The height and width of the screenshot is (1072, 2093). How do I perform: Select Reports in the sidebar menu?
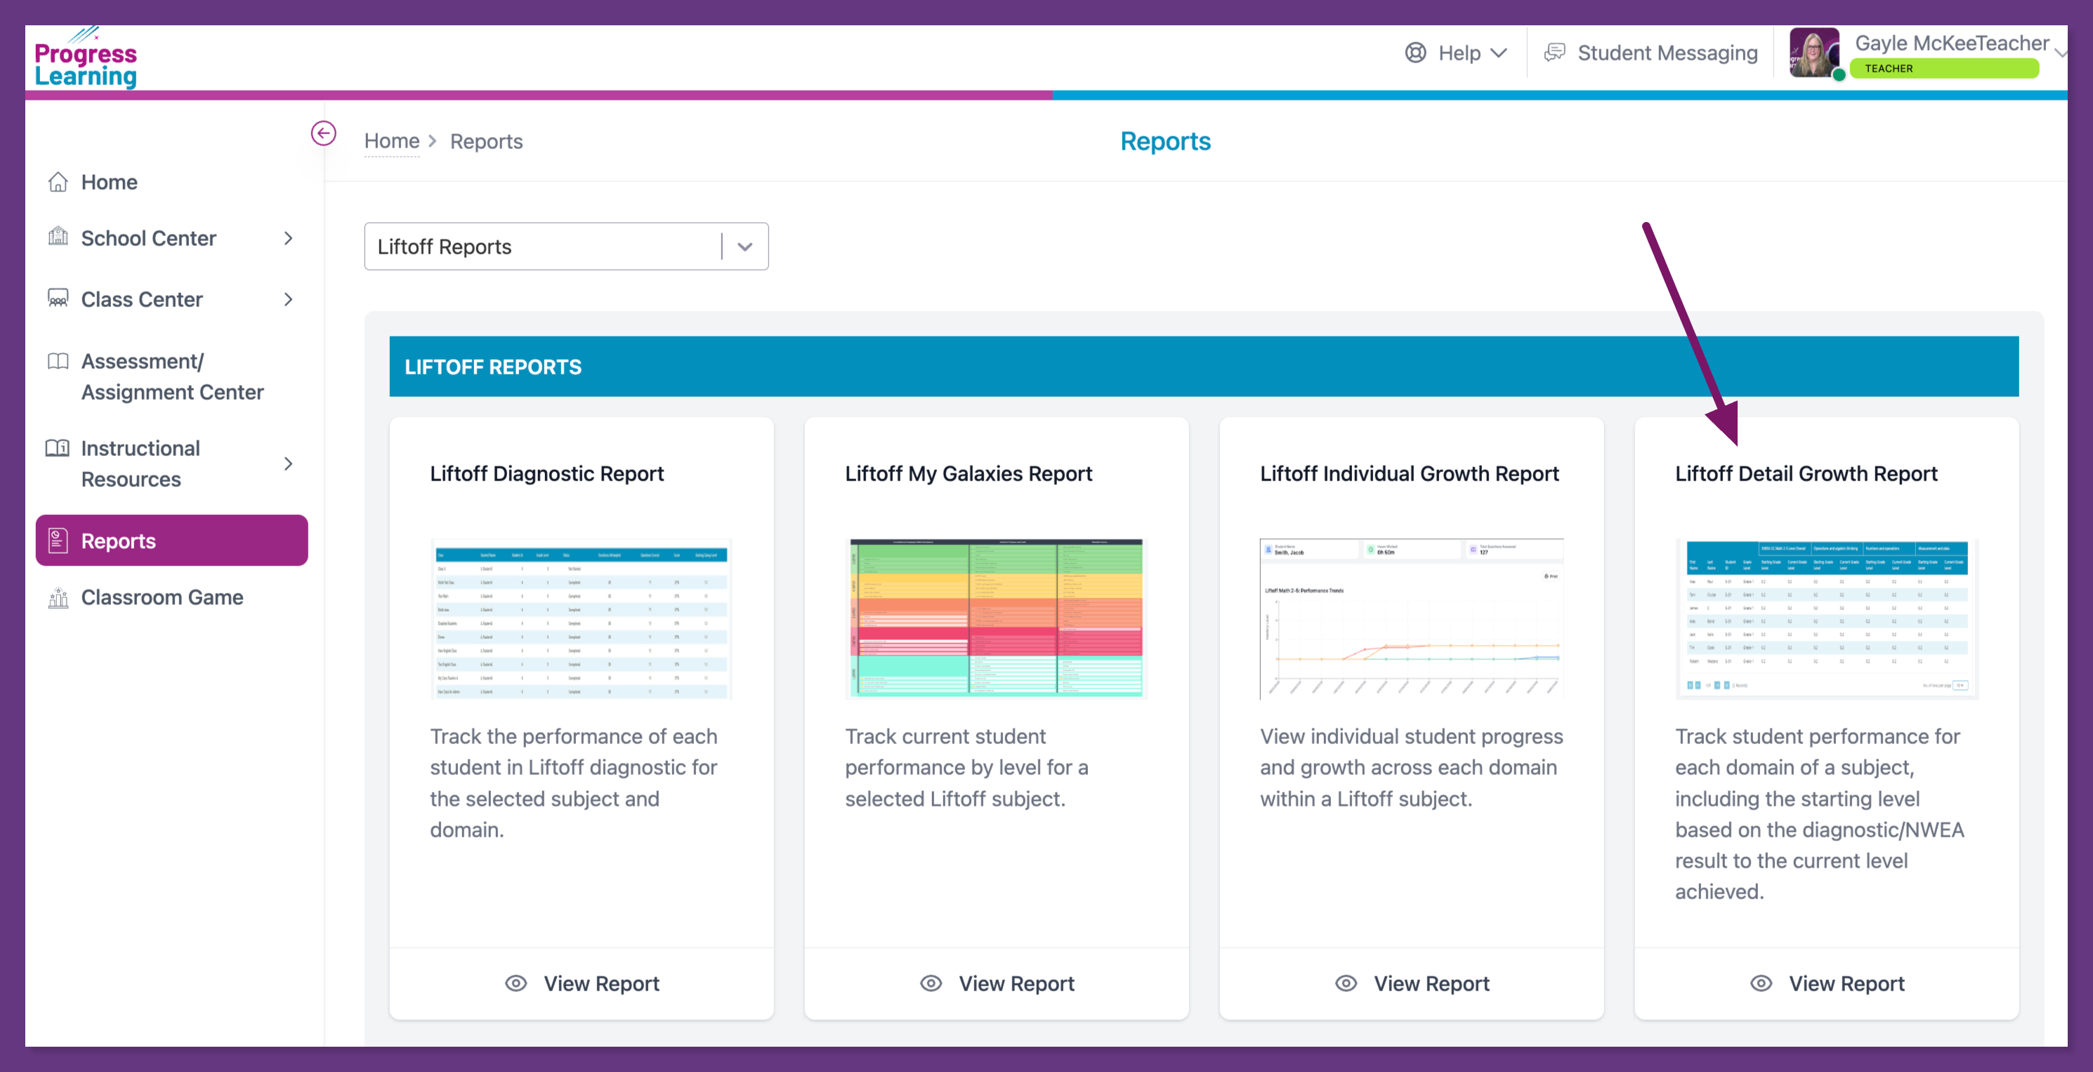tap(171, 540)
